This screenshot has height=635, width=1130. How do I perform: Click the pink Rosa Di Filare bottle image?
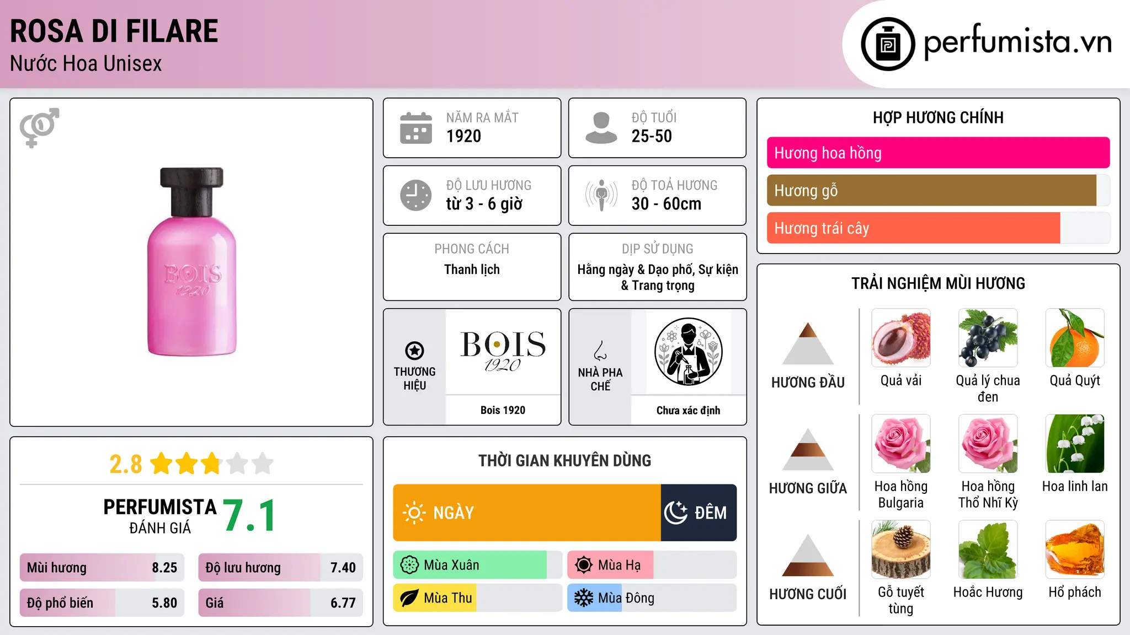click(192, 262)
